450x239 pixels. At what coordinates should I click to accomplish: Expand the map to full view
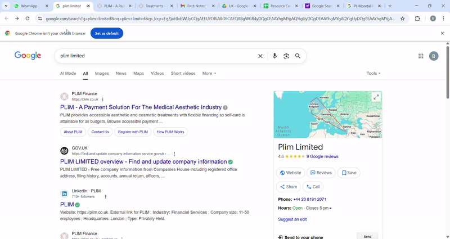(376, 97)
